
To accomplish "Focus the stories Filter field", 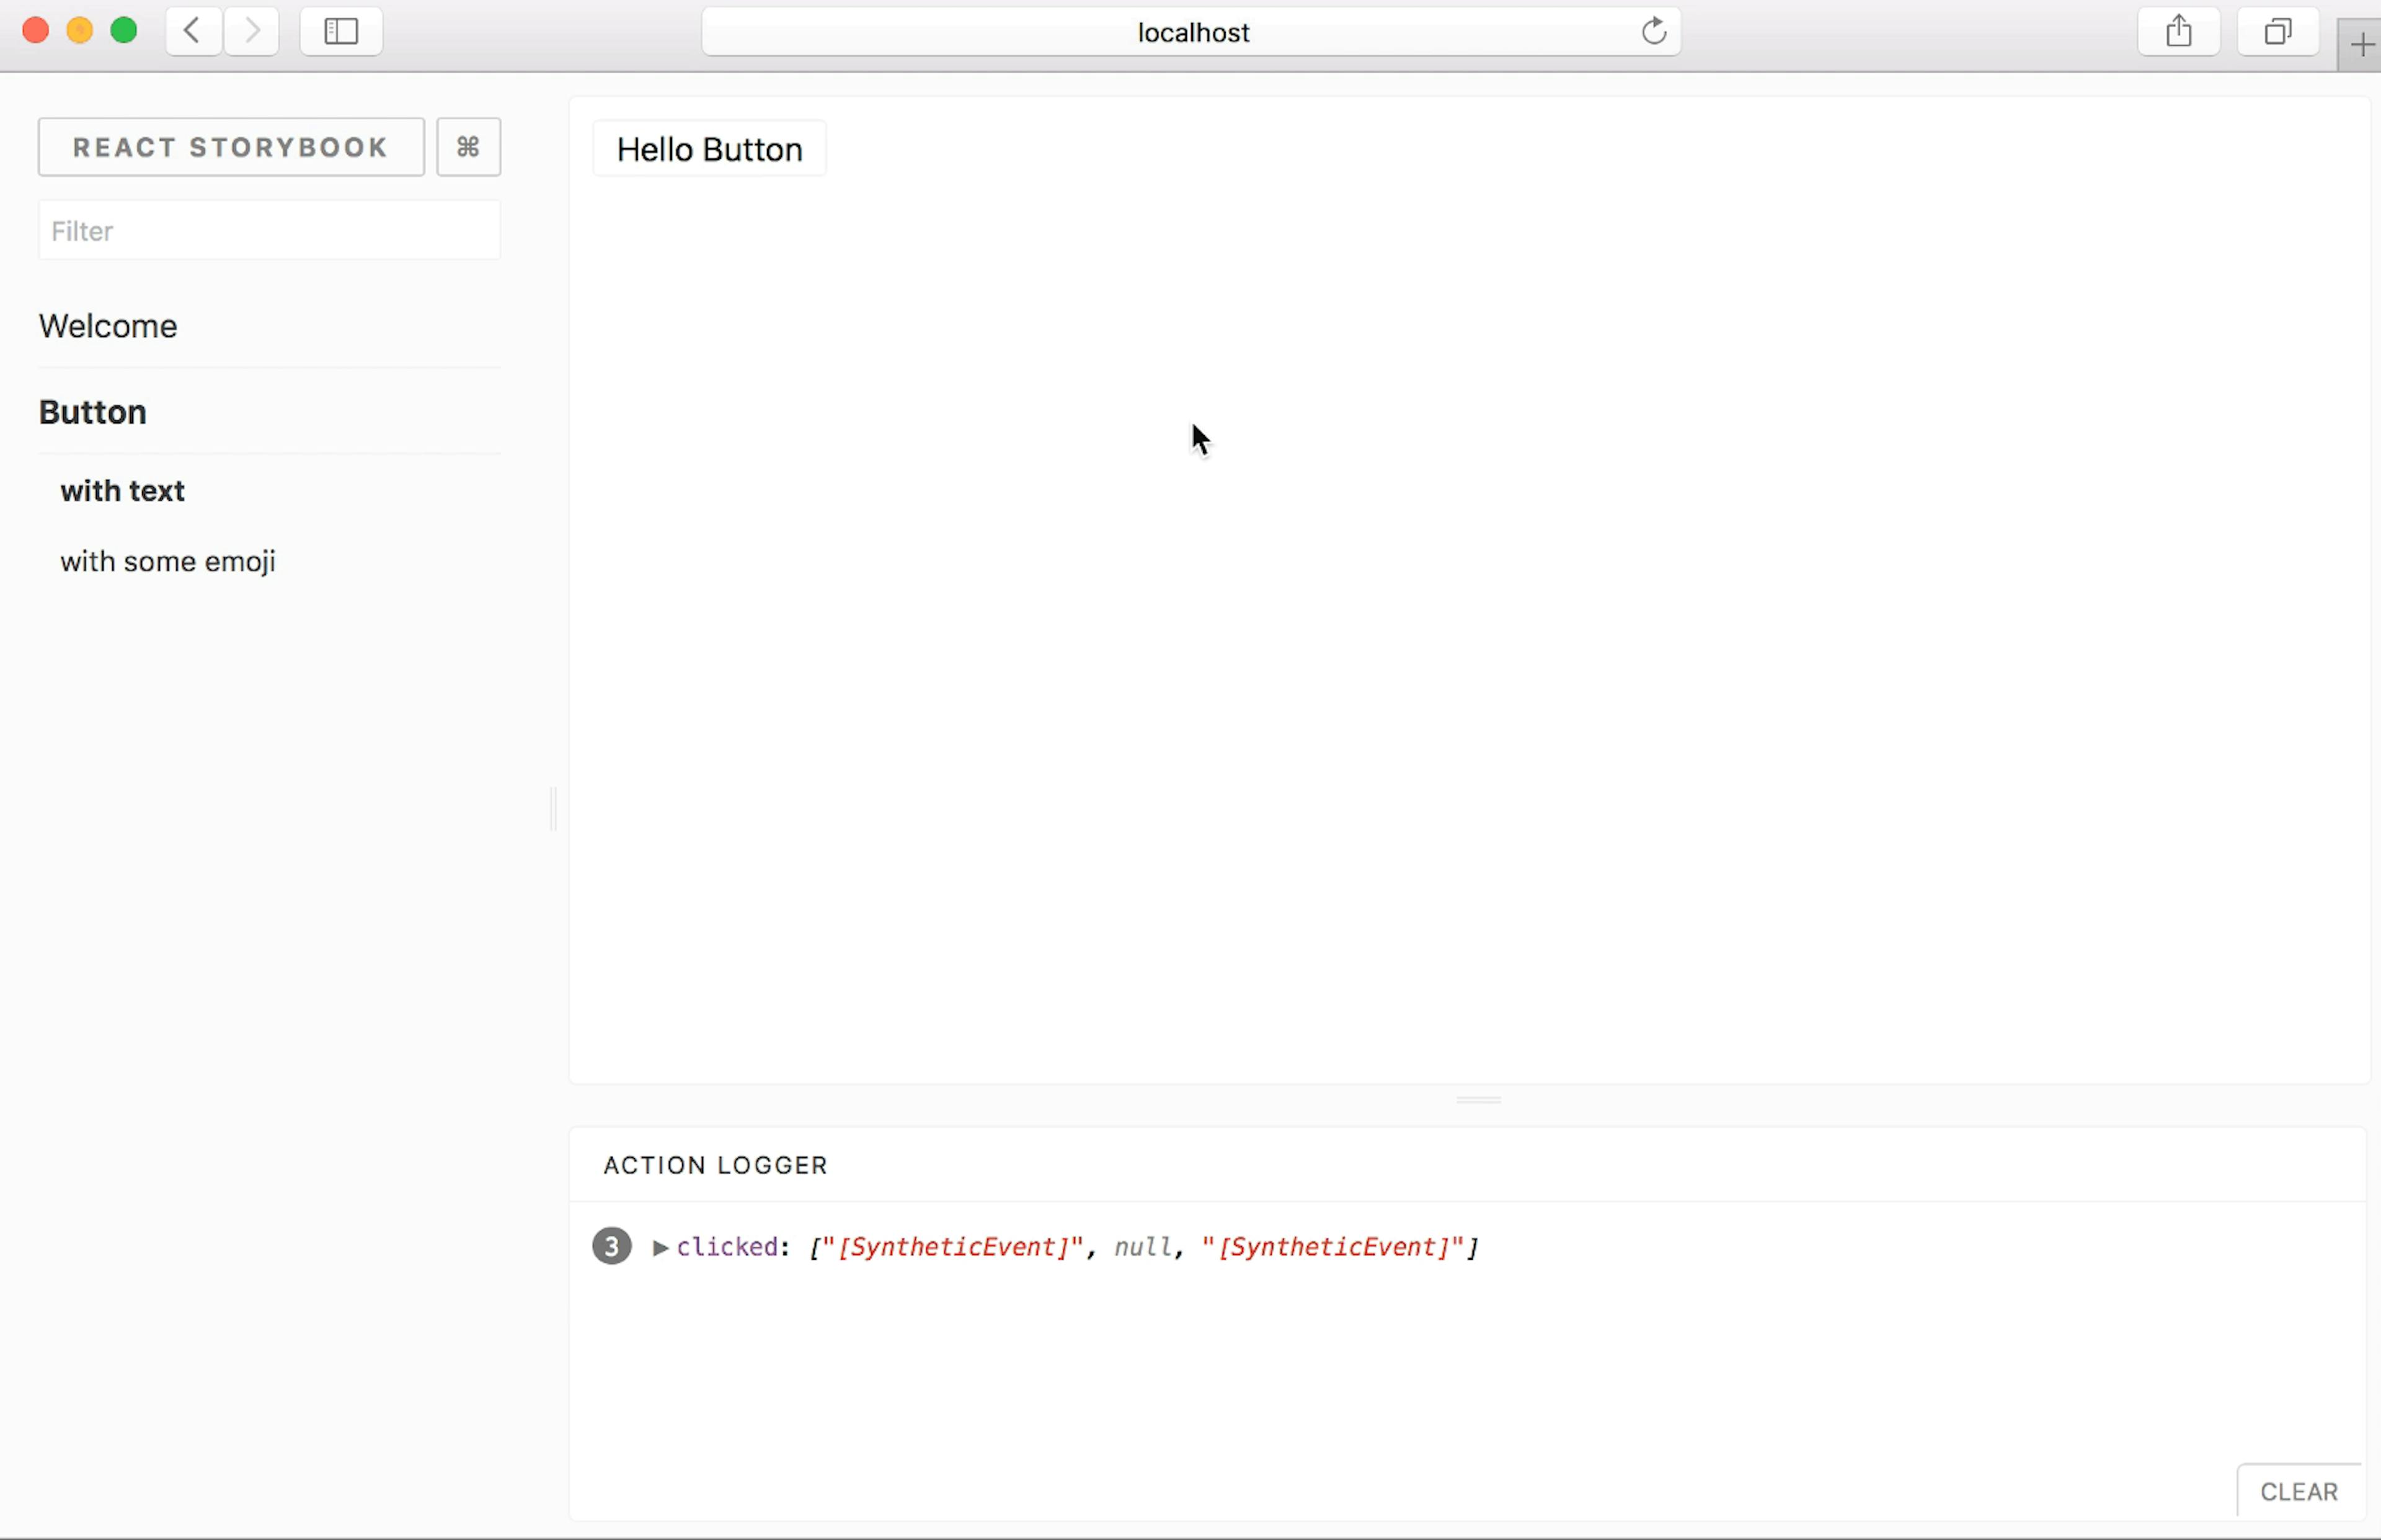I will [x=269, y=231].
